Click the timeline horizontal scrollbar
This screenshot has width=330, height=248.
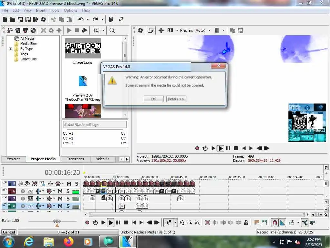(197, 215)
